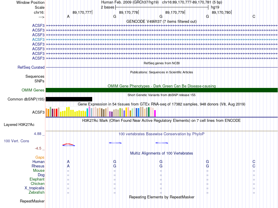Click base C in the top sequence row

tap(254, 17)
